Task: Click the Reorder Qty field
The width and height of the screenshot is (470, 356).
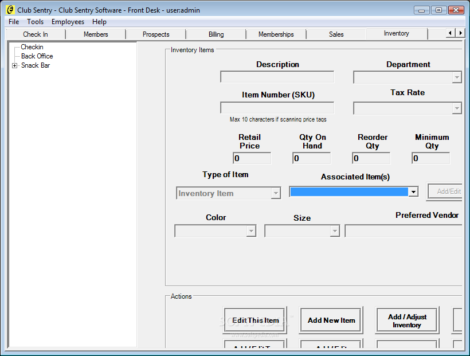Action: (x=371, y=158)
